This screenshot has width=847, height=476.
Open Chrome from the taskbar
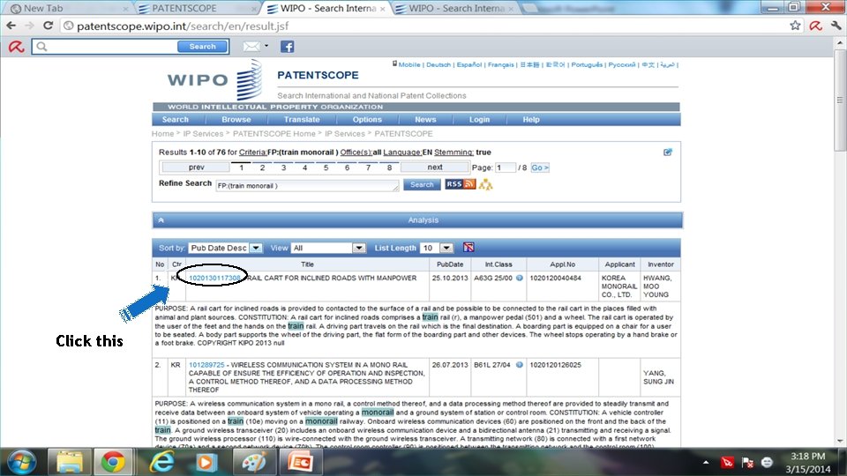(x=113, y=463)
